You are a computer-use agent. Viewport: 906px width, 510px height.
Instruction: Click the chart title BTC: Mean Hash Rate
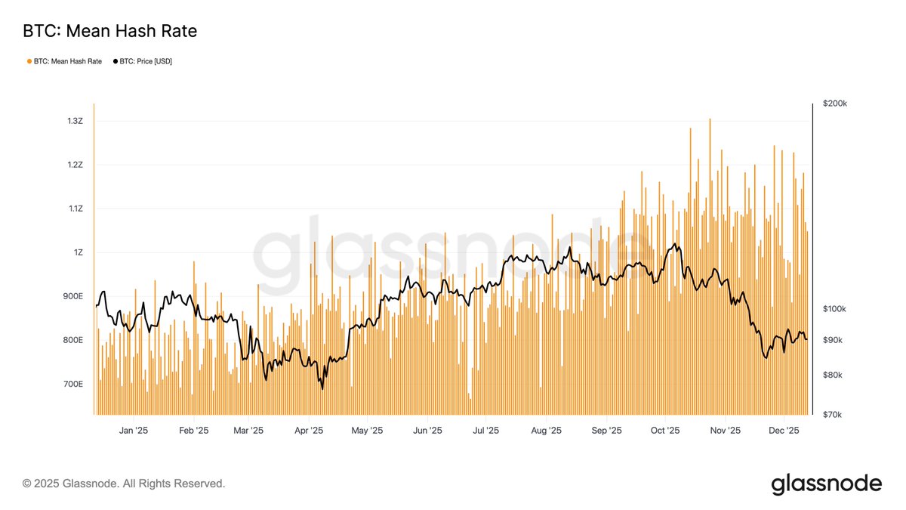tap(109, 31)
